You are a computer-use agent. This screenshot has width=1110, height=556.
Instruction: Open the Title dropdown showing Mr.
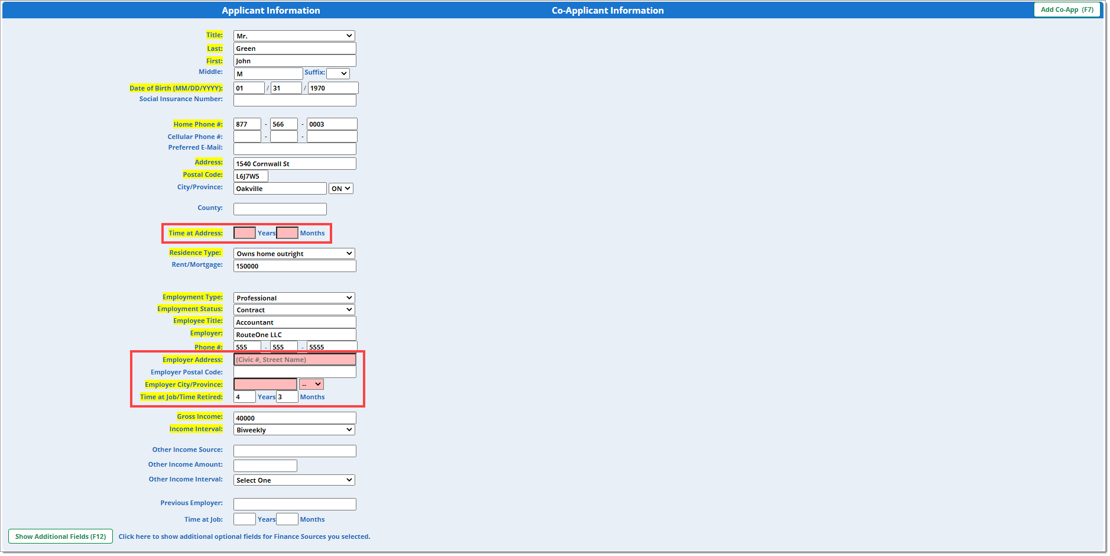pos(294,36)
